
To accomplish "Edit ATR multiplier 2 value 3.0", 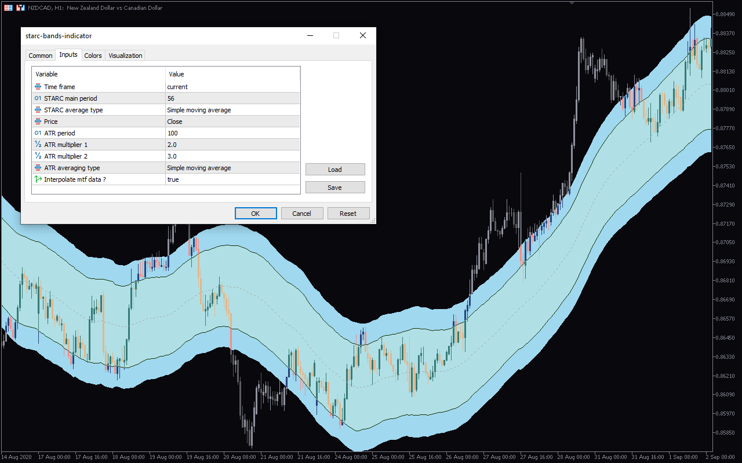I will point(232,156).
